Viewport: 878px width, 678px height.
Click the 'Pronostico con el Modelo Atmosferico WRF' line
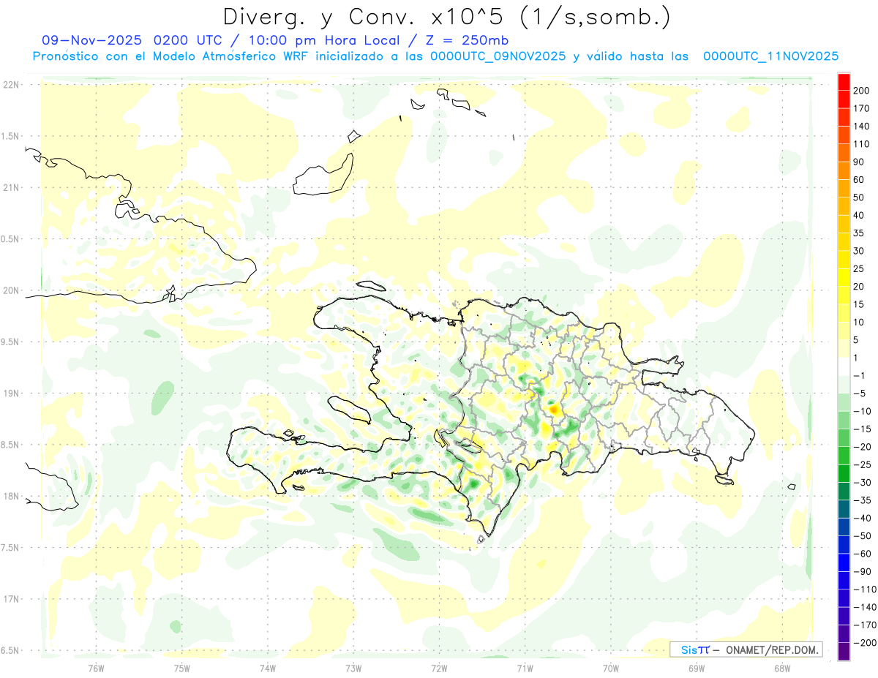pyautogui.click(x=172, y=56)
